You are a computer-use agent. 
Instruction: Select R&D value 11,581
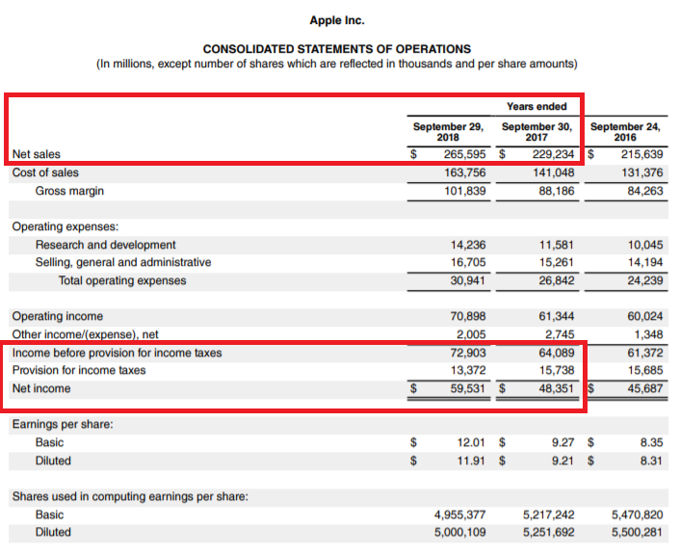point(557,245)
